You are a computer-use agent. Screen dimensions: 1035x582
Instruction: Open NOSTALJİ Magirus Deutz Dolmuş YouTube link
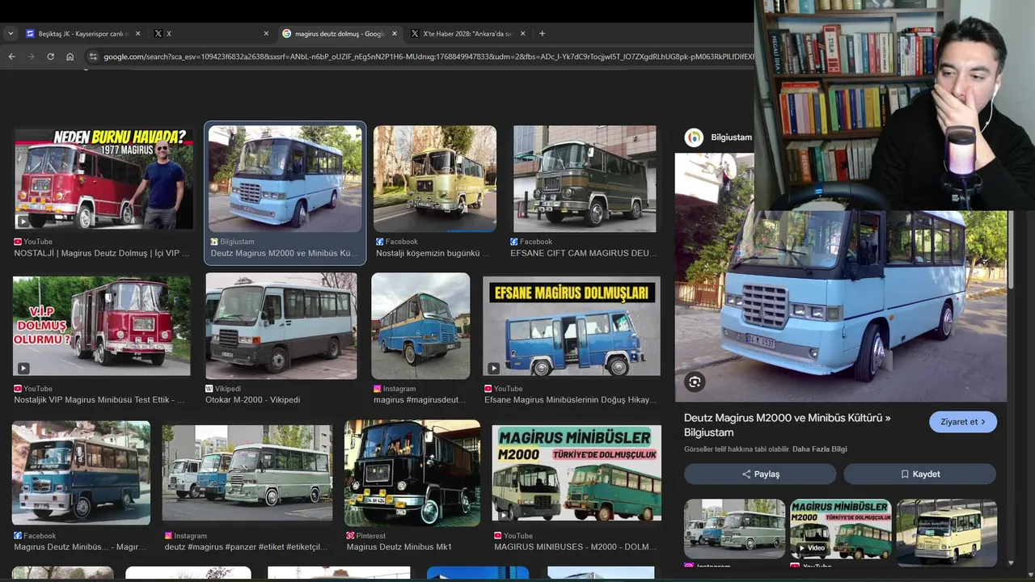pos(102,253)
